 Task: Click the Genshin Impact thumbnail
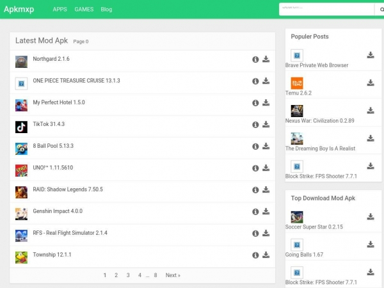[x=21, y=214]
